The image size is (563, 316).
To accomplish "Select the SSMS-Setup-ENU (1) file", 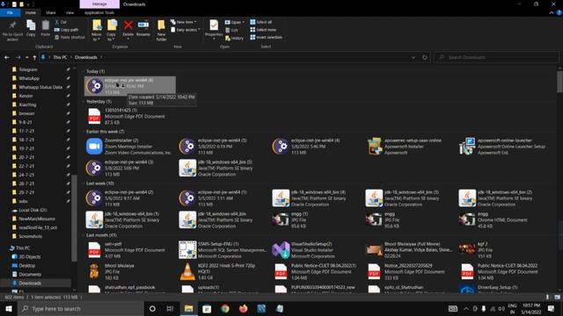I will click(223, 250).
